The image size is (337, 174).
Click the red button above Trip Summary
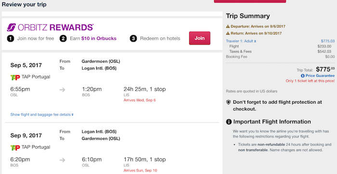tap(250, 1)
